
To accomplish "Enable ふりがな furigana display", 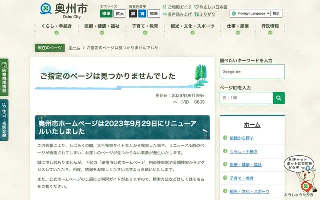I will coord(207,14).
